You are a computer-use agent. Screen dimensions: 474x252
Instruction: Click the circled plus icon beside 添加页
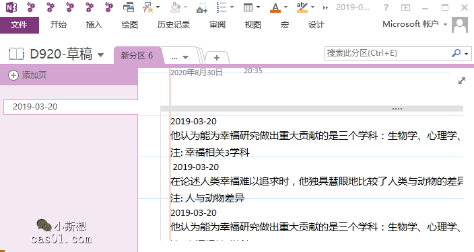13,75
